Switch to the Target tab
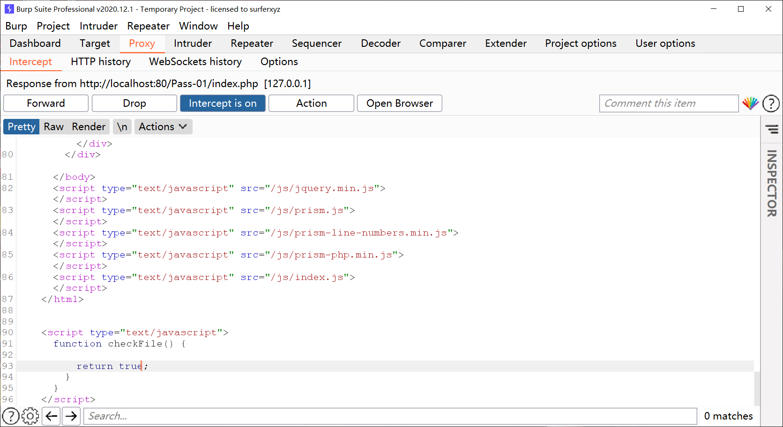The image size is (783, 427). (x=95, y=44)
